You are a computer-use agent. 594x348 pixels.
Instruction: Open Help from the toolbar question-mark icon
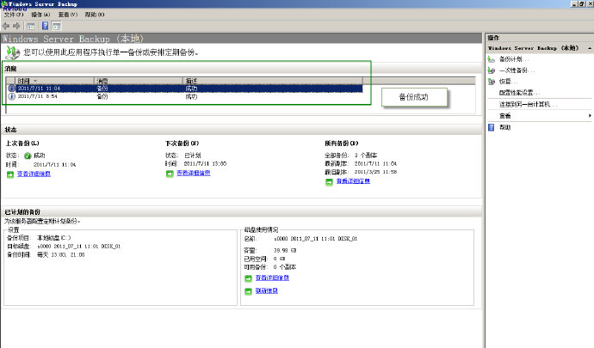pyautogui.click(x=45, y=26)
